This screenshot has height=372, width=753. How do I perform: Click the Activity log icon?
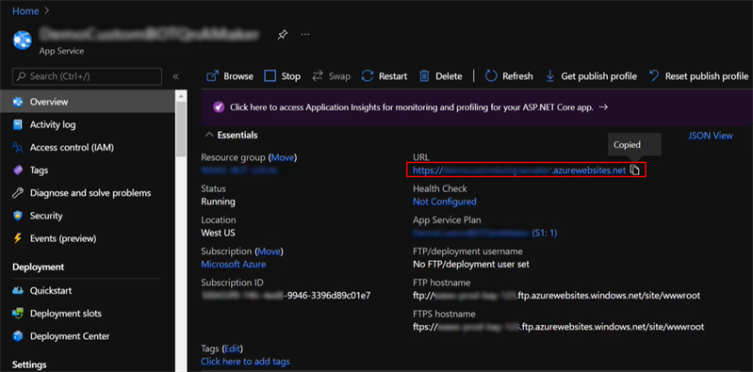(x=18, y=125)
